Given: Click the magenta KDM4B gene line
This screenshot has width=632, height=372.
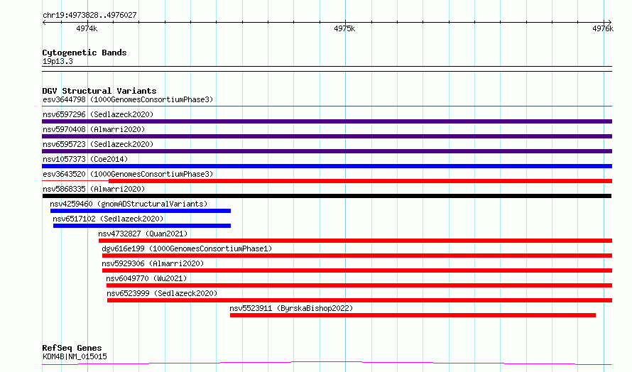Looking at the screenshot, I should click(327, 363).
